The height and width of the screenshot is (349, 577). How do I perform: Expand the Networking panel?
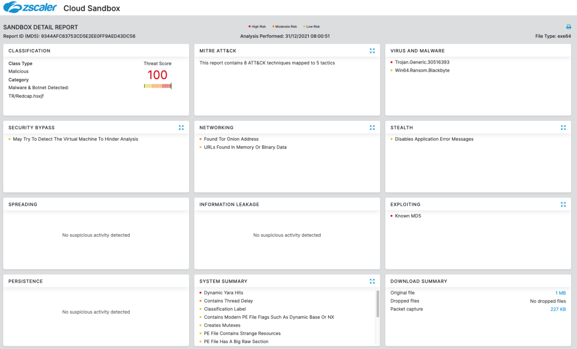pyautogui.click(x=372, y=128)
